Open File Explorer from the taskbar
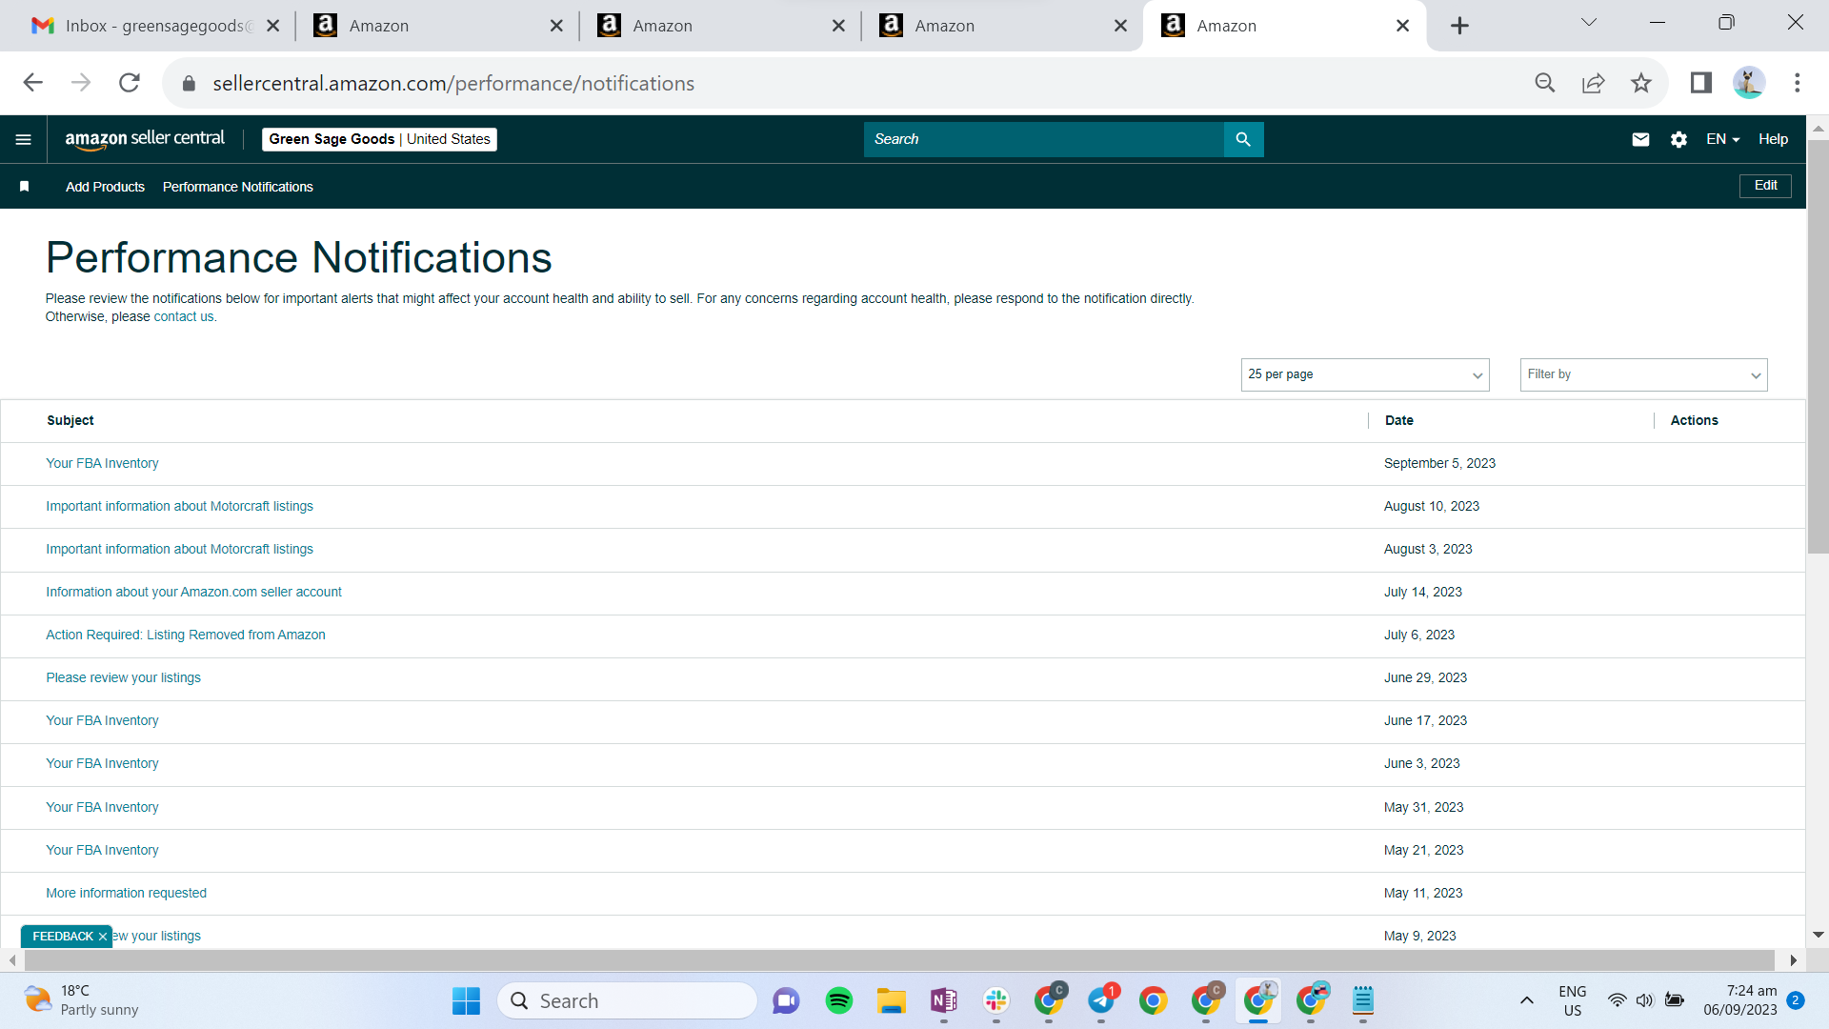 pyautogui.click(x=892, y=1000)
